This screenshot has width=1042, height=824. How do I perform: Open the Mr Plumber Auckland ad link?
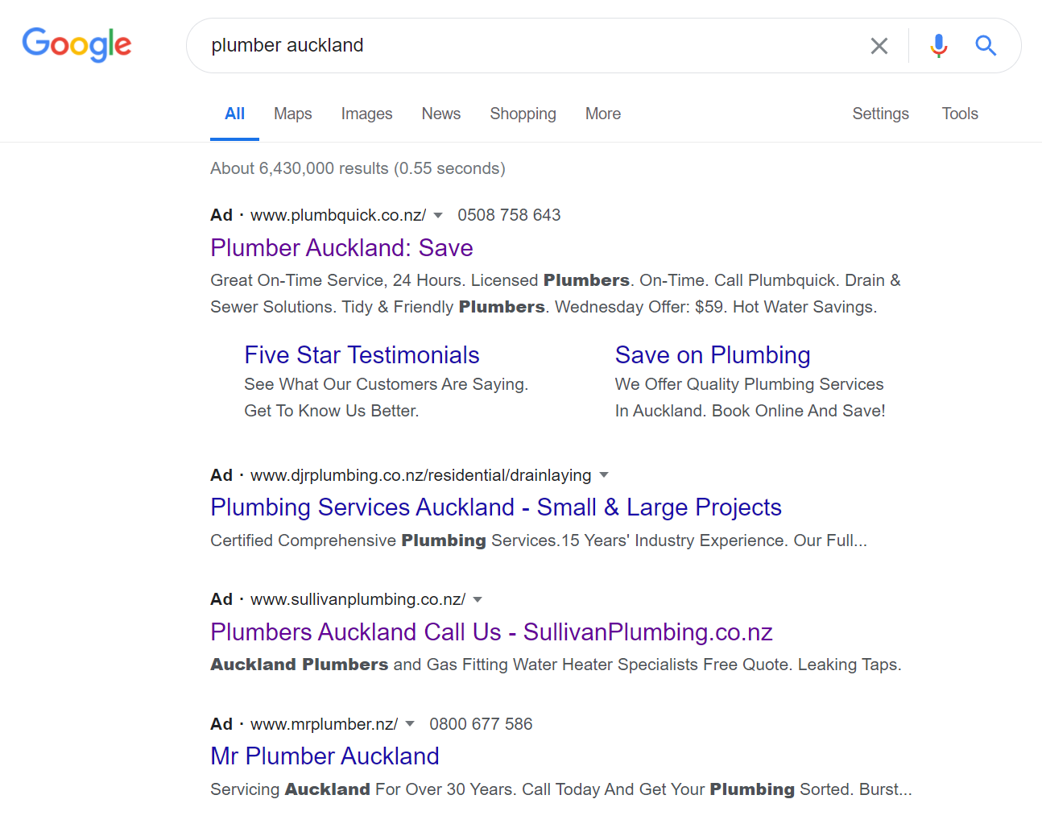coord(325,756)
